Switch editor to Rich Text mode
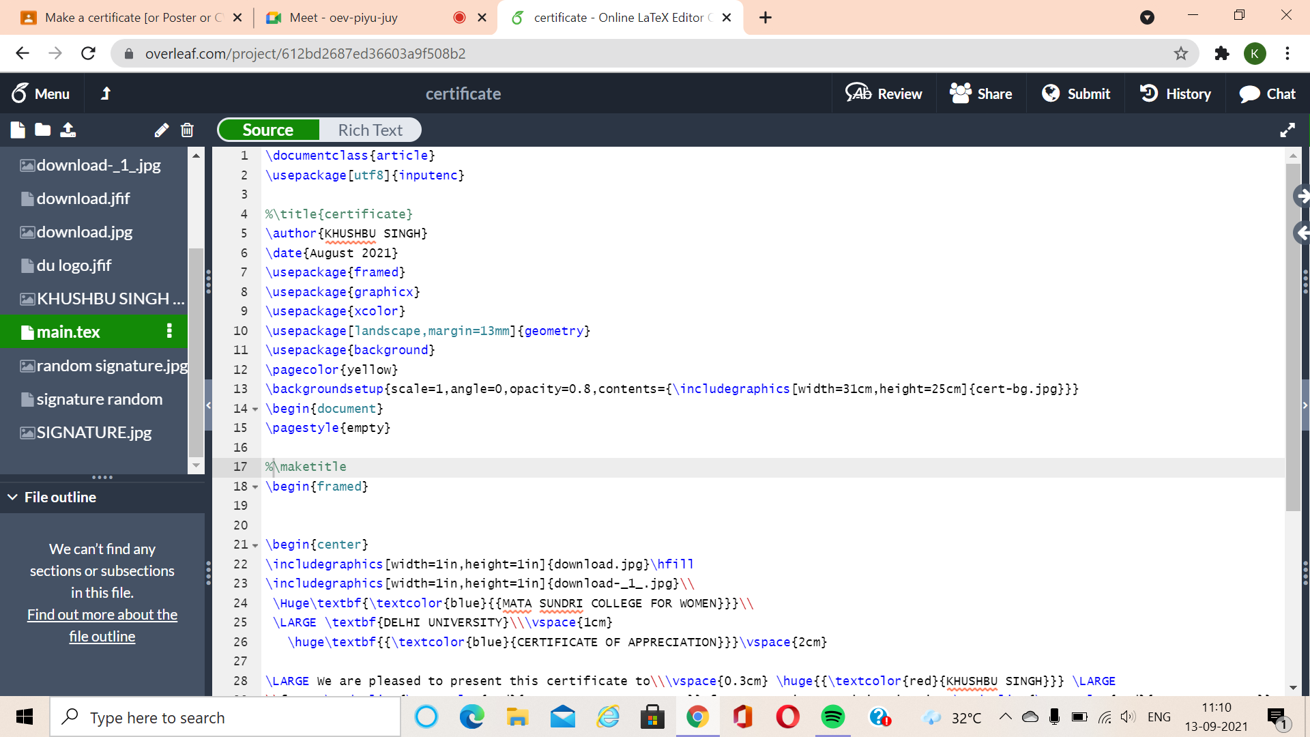The image size is (1310, 737). tap(370, 130)
